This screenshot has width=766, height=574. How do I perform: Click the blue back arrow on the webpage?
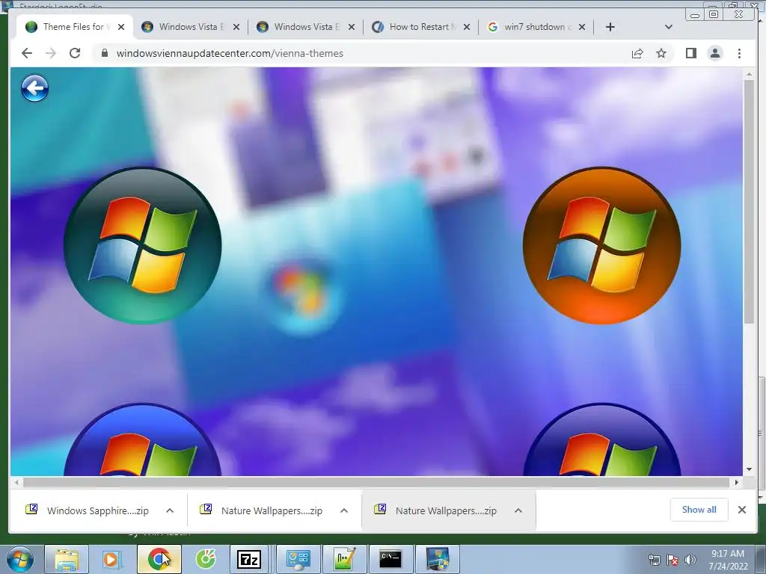pyautogui.click(x=34, y=88)
